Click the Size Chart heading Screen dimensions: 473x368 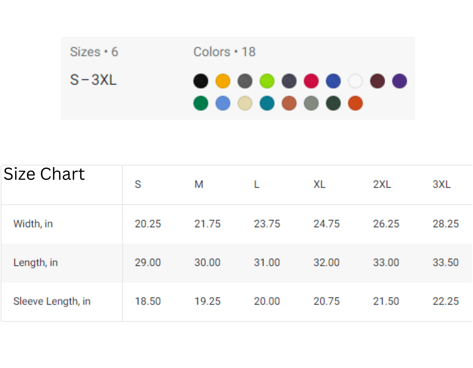pos(44,174)
